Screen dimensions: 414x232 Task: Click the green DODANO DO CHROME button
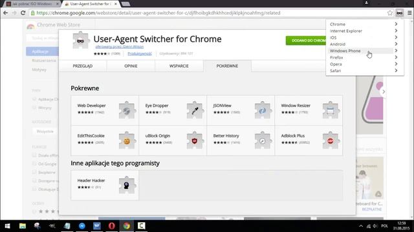click(306, 41)
